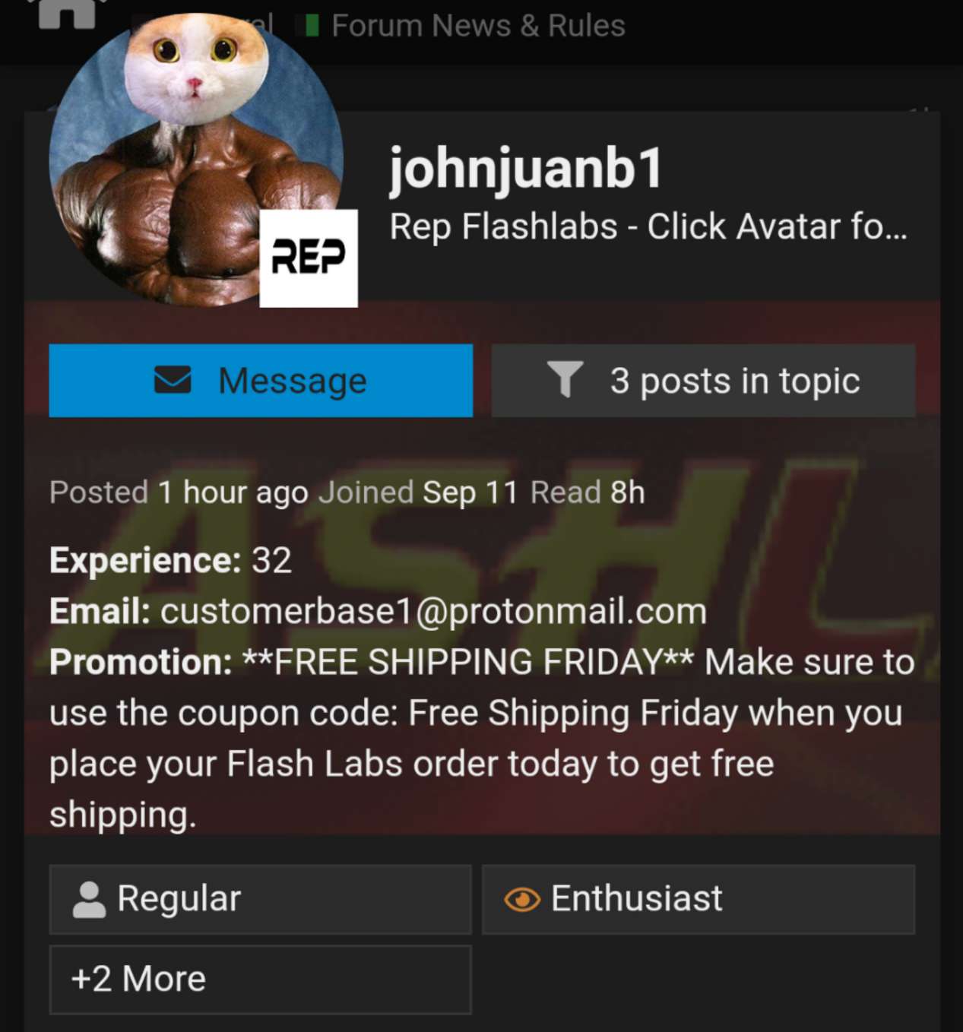Filter by 3 posts in topic

click(x=703, y=380)
